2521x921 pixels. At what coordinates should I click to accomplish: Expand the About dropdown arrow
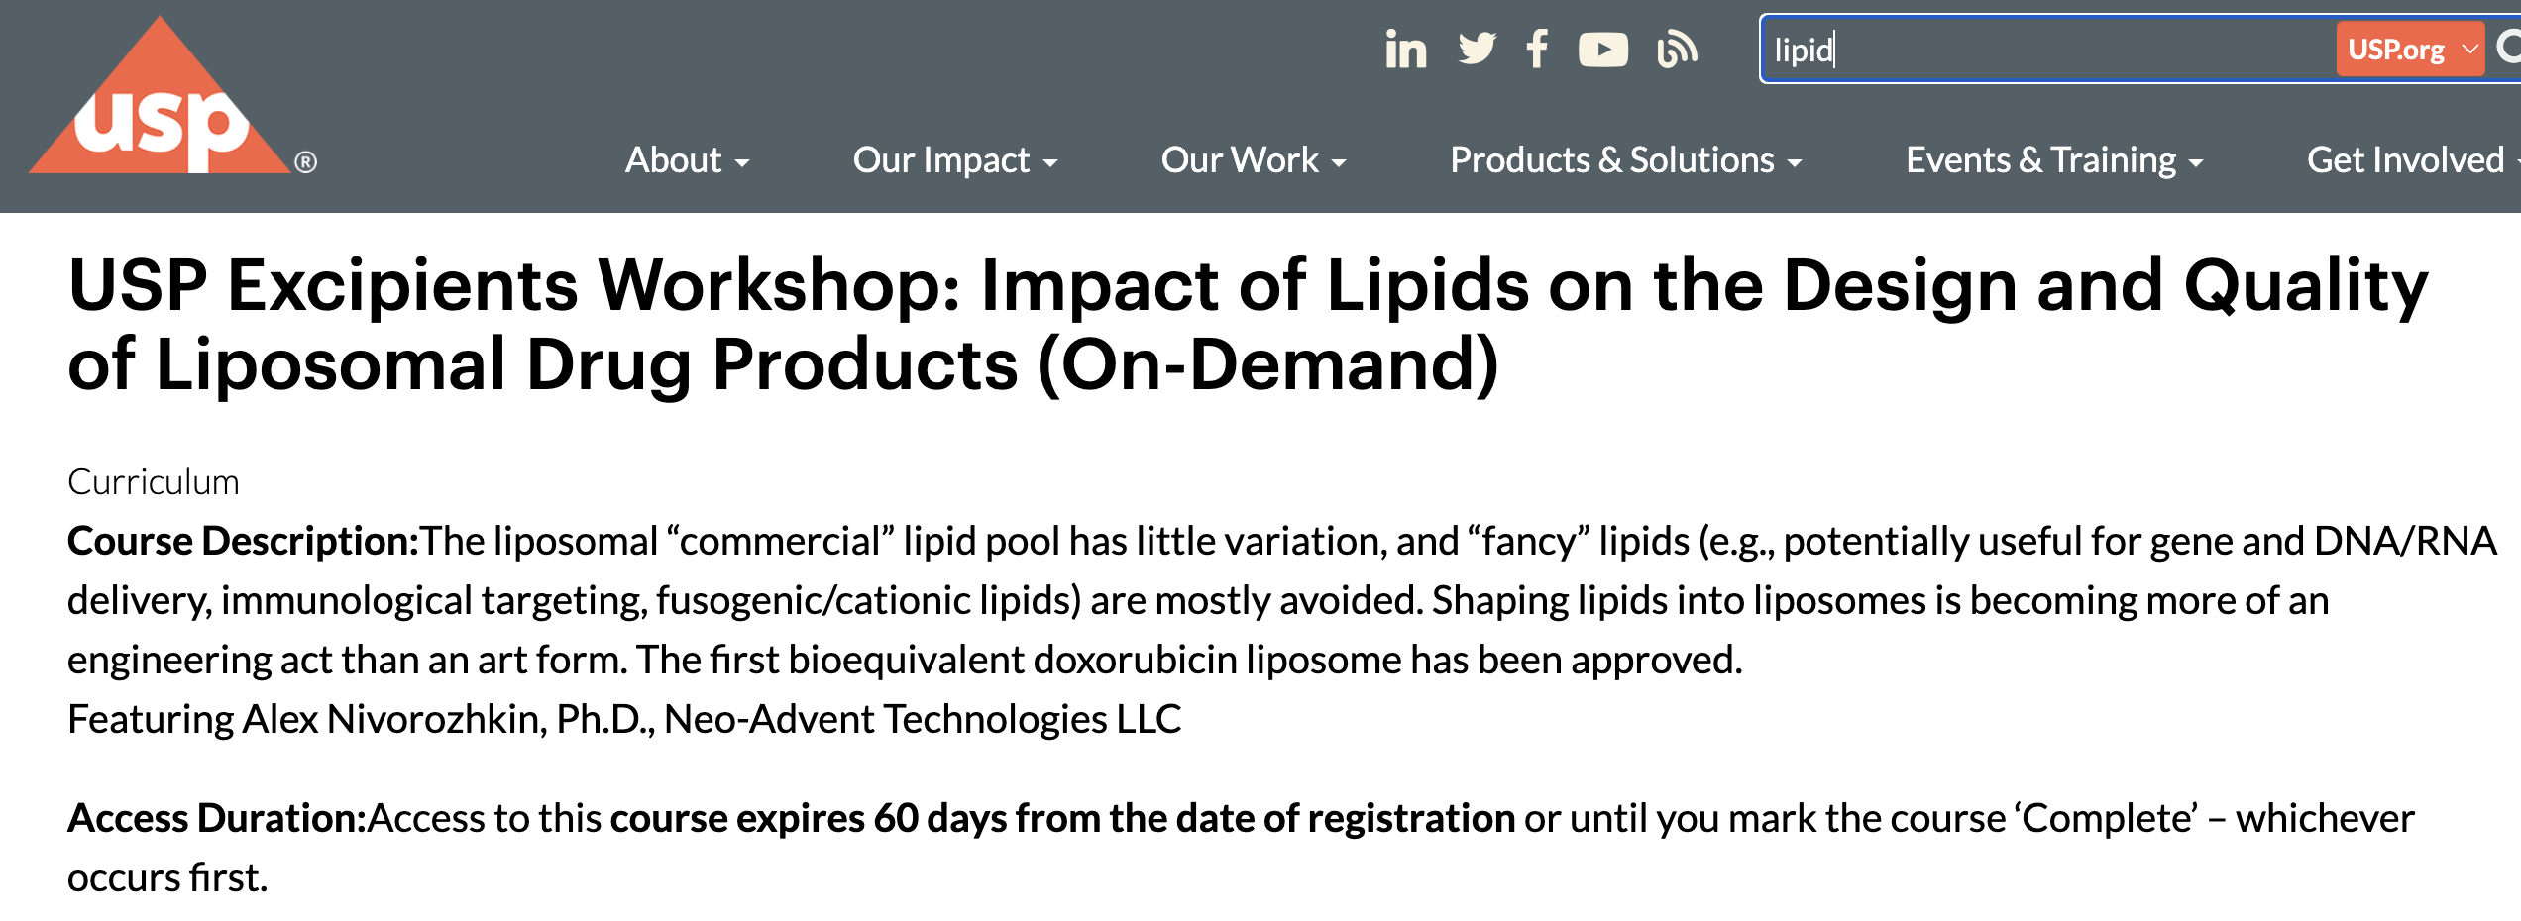[x=743, y=163]
